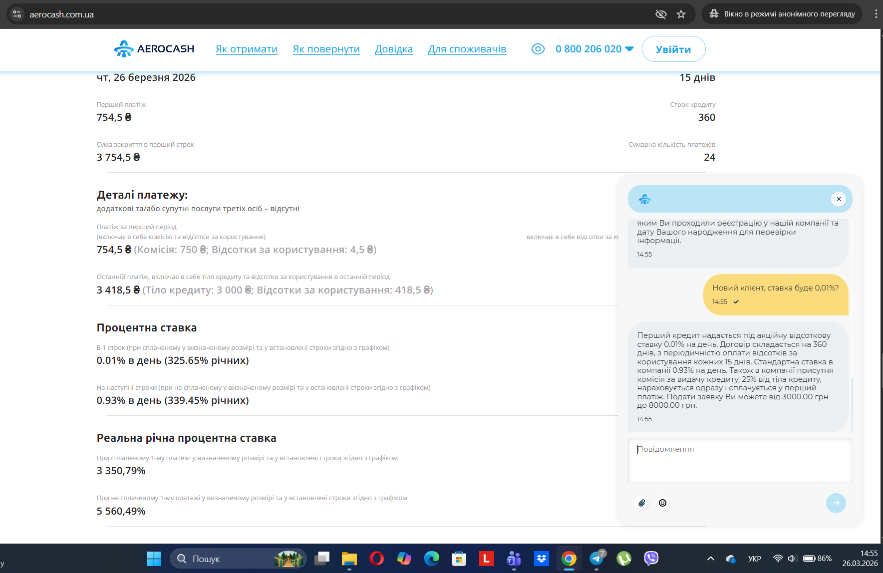Click the 'Сумарна кількість платежів' value 24

(709, 157)
